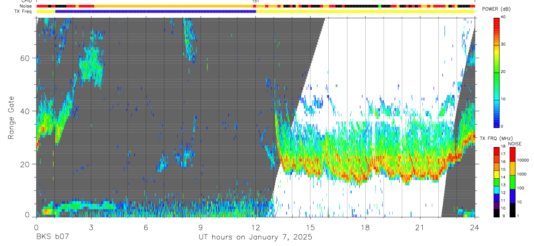This screenshot has height=246, width=534.
Task: Click the red NOISE swatch above 10000
Action: click(x=512, y=154)
